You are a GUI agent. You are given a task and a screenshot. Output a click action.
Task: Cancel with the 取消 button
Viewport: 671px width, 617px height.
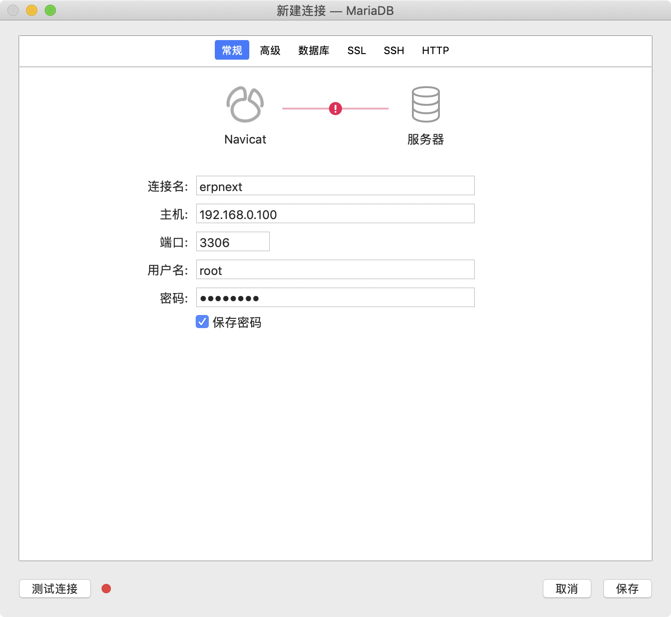[567, 589]
